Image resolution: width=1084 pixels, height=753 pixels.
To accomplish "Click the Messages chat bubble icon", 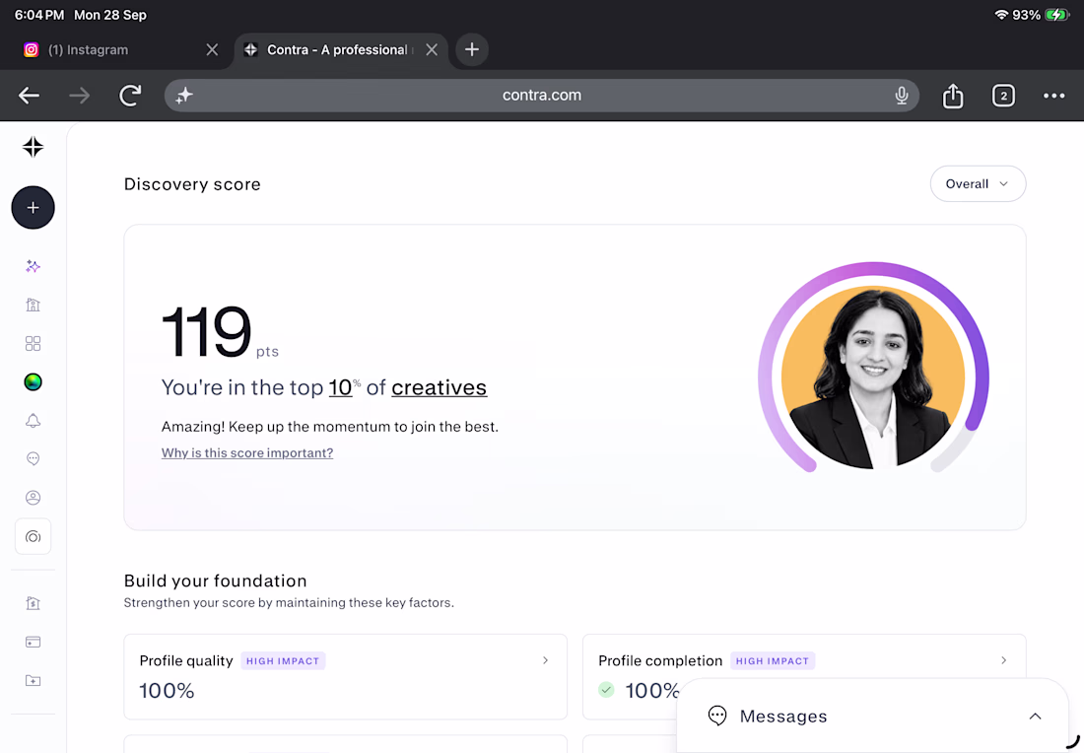I will pyautogui.click(x=716, y=716).
